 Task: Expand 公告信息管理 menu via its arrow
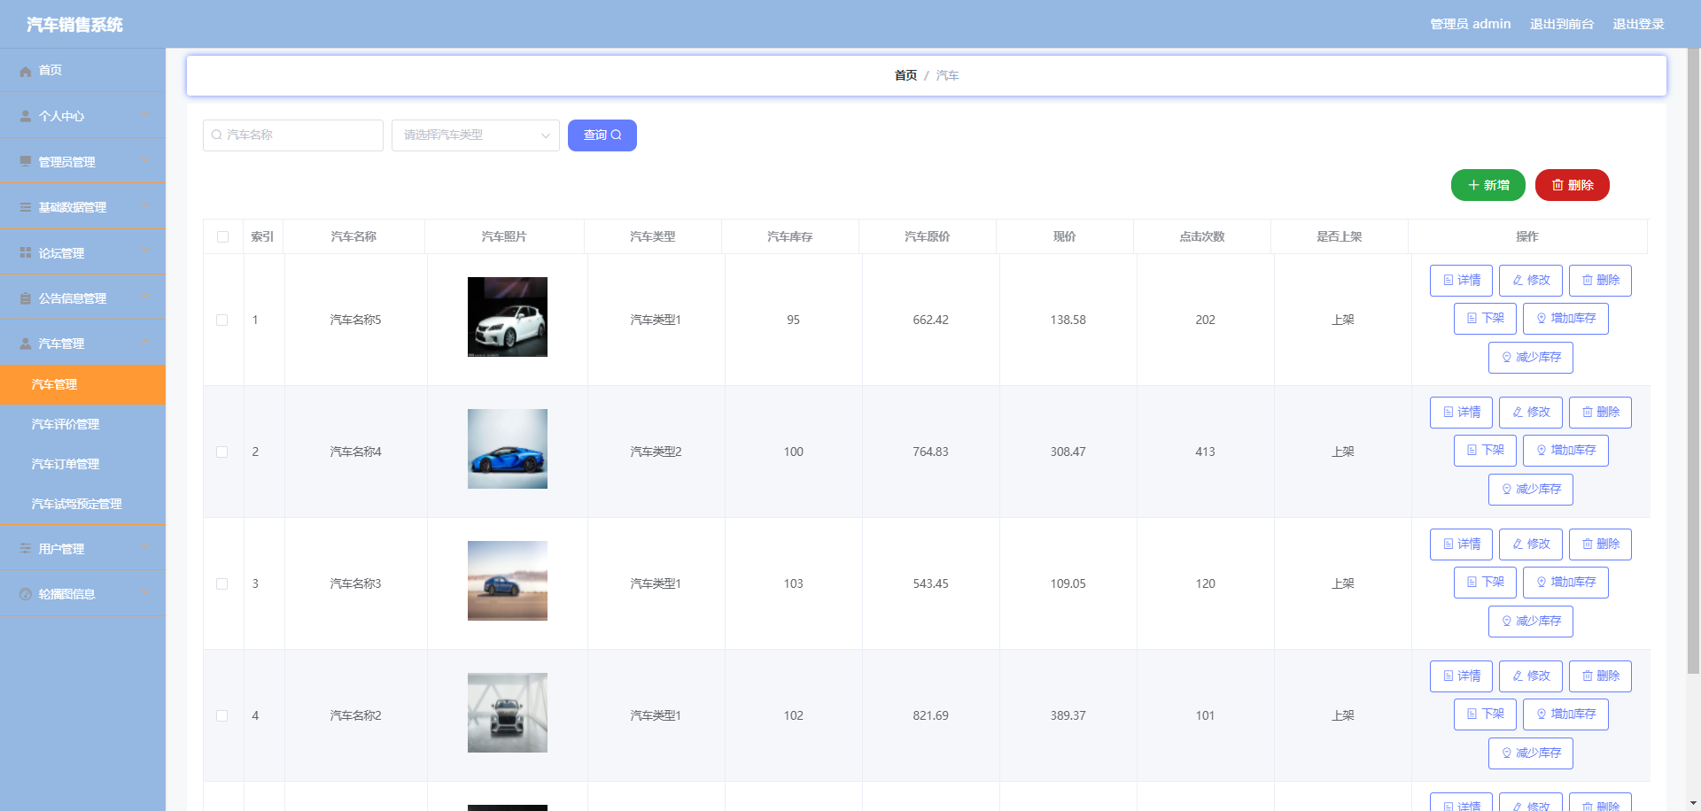pyautogui.click(x=145, y=297)
